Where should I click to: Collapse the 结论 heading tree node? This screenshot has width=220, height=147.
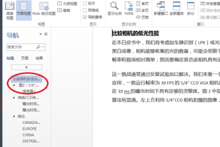(14, 116)
